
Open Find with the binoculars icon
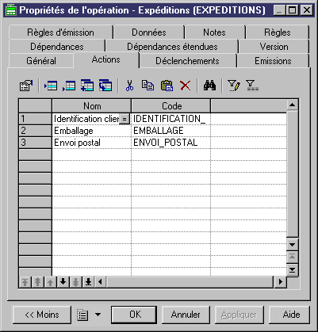tap(209, 86)
